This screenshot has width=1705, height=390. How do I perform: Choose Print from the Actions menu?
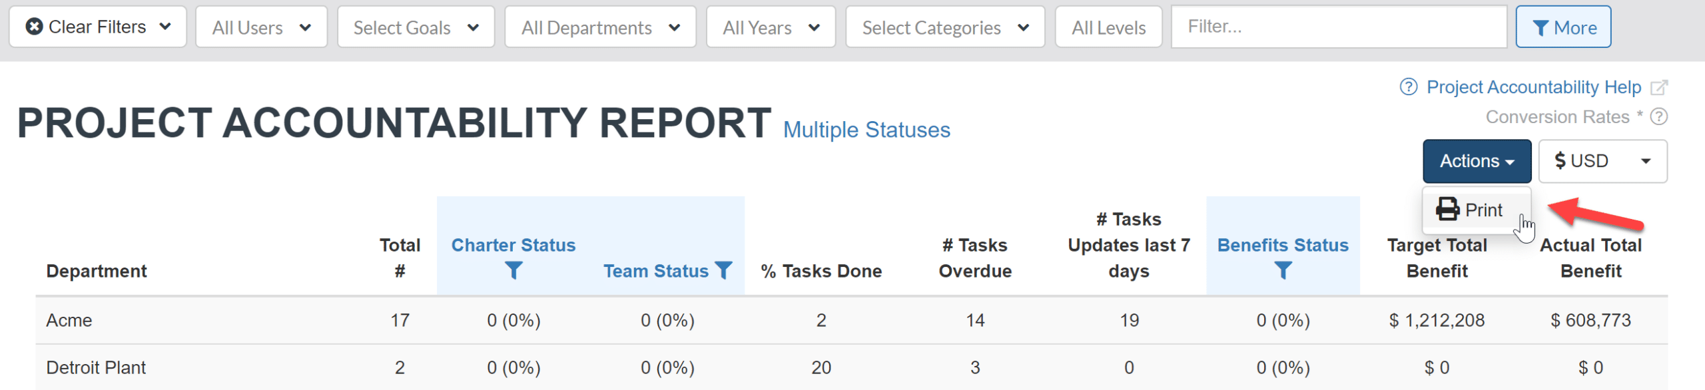(1483, 210)
